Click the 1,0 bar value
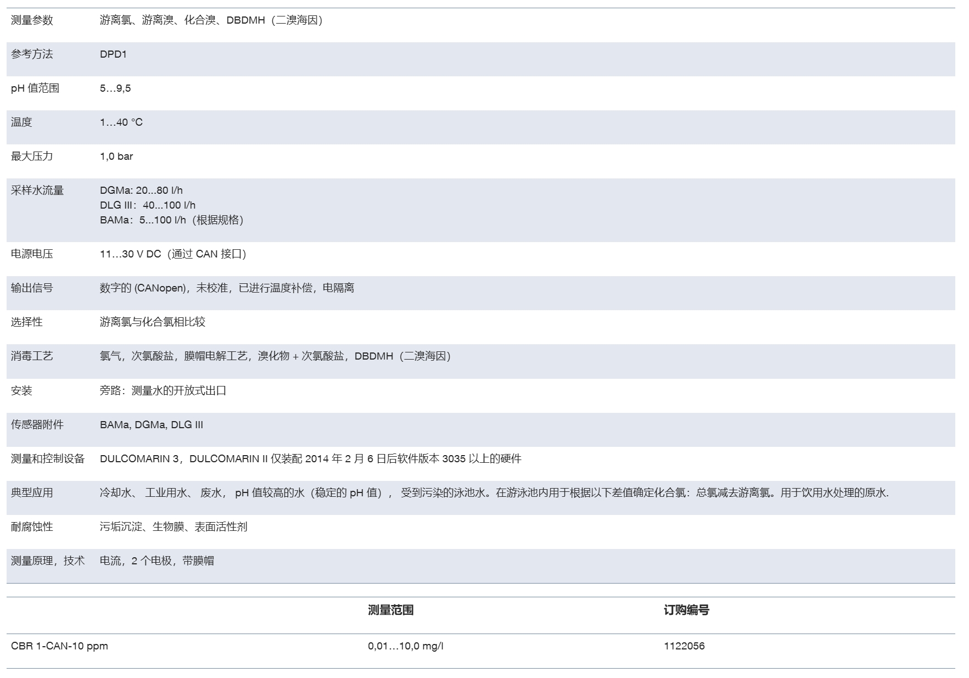Viewport: 969px width, 678px height. click(116, 156)
